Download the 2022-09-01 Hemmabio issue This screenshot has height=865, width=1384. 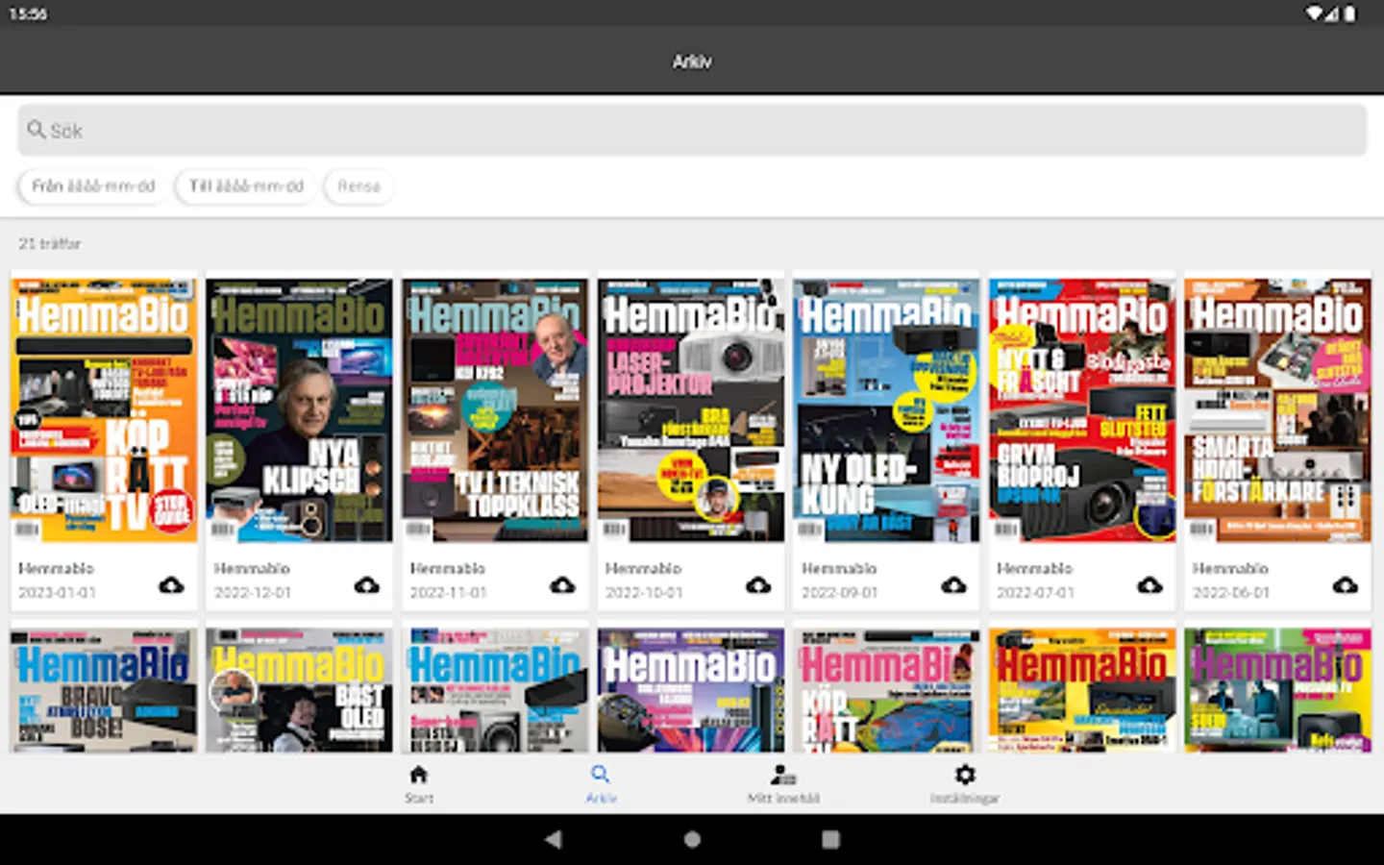point(953,585)
